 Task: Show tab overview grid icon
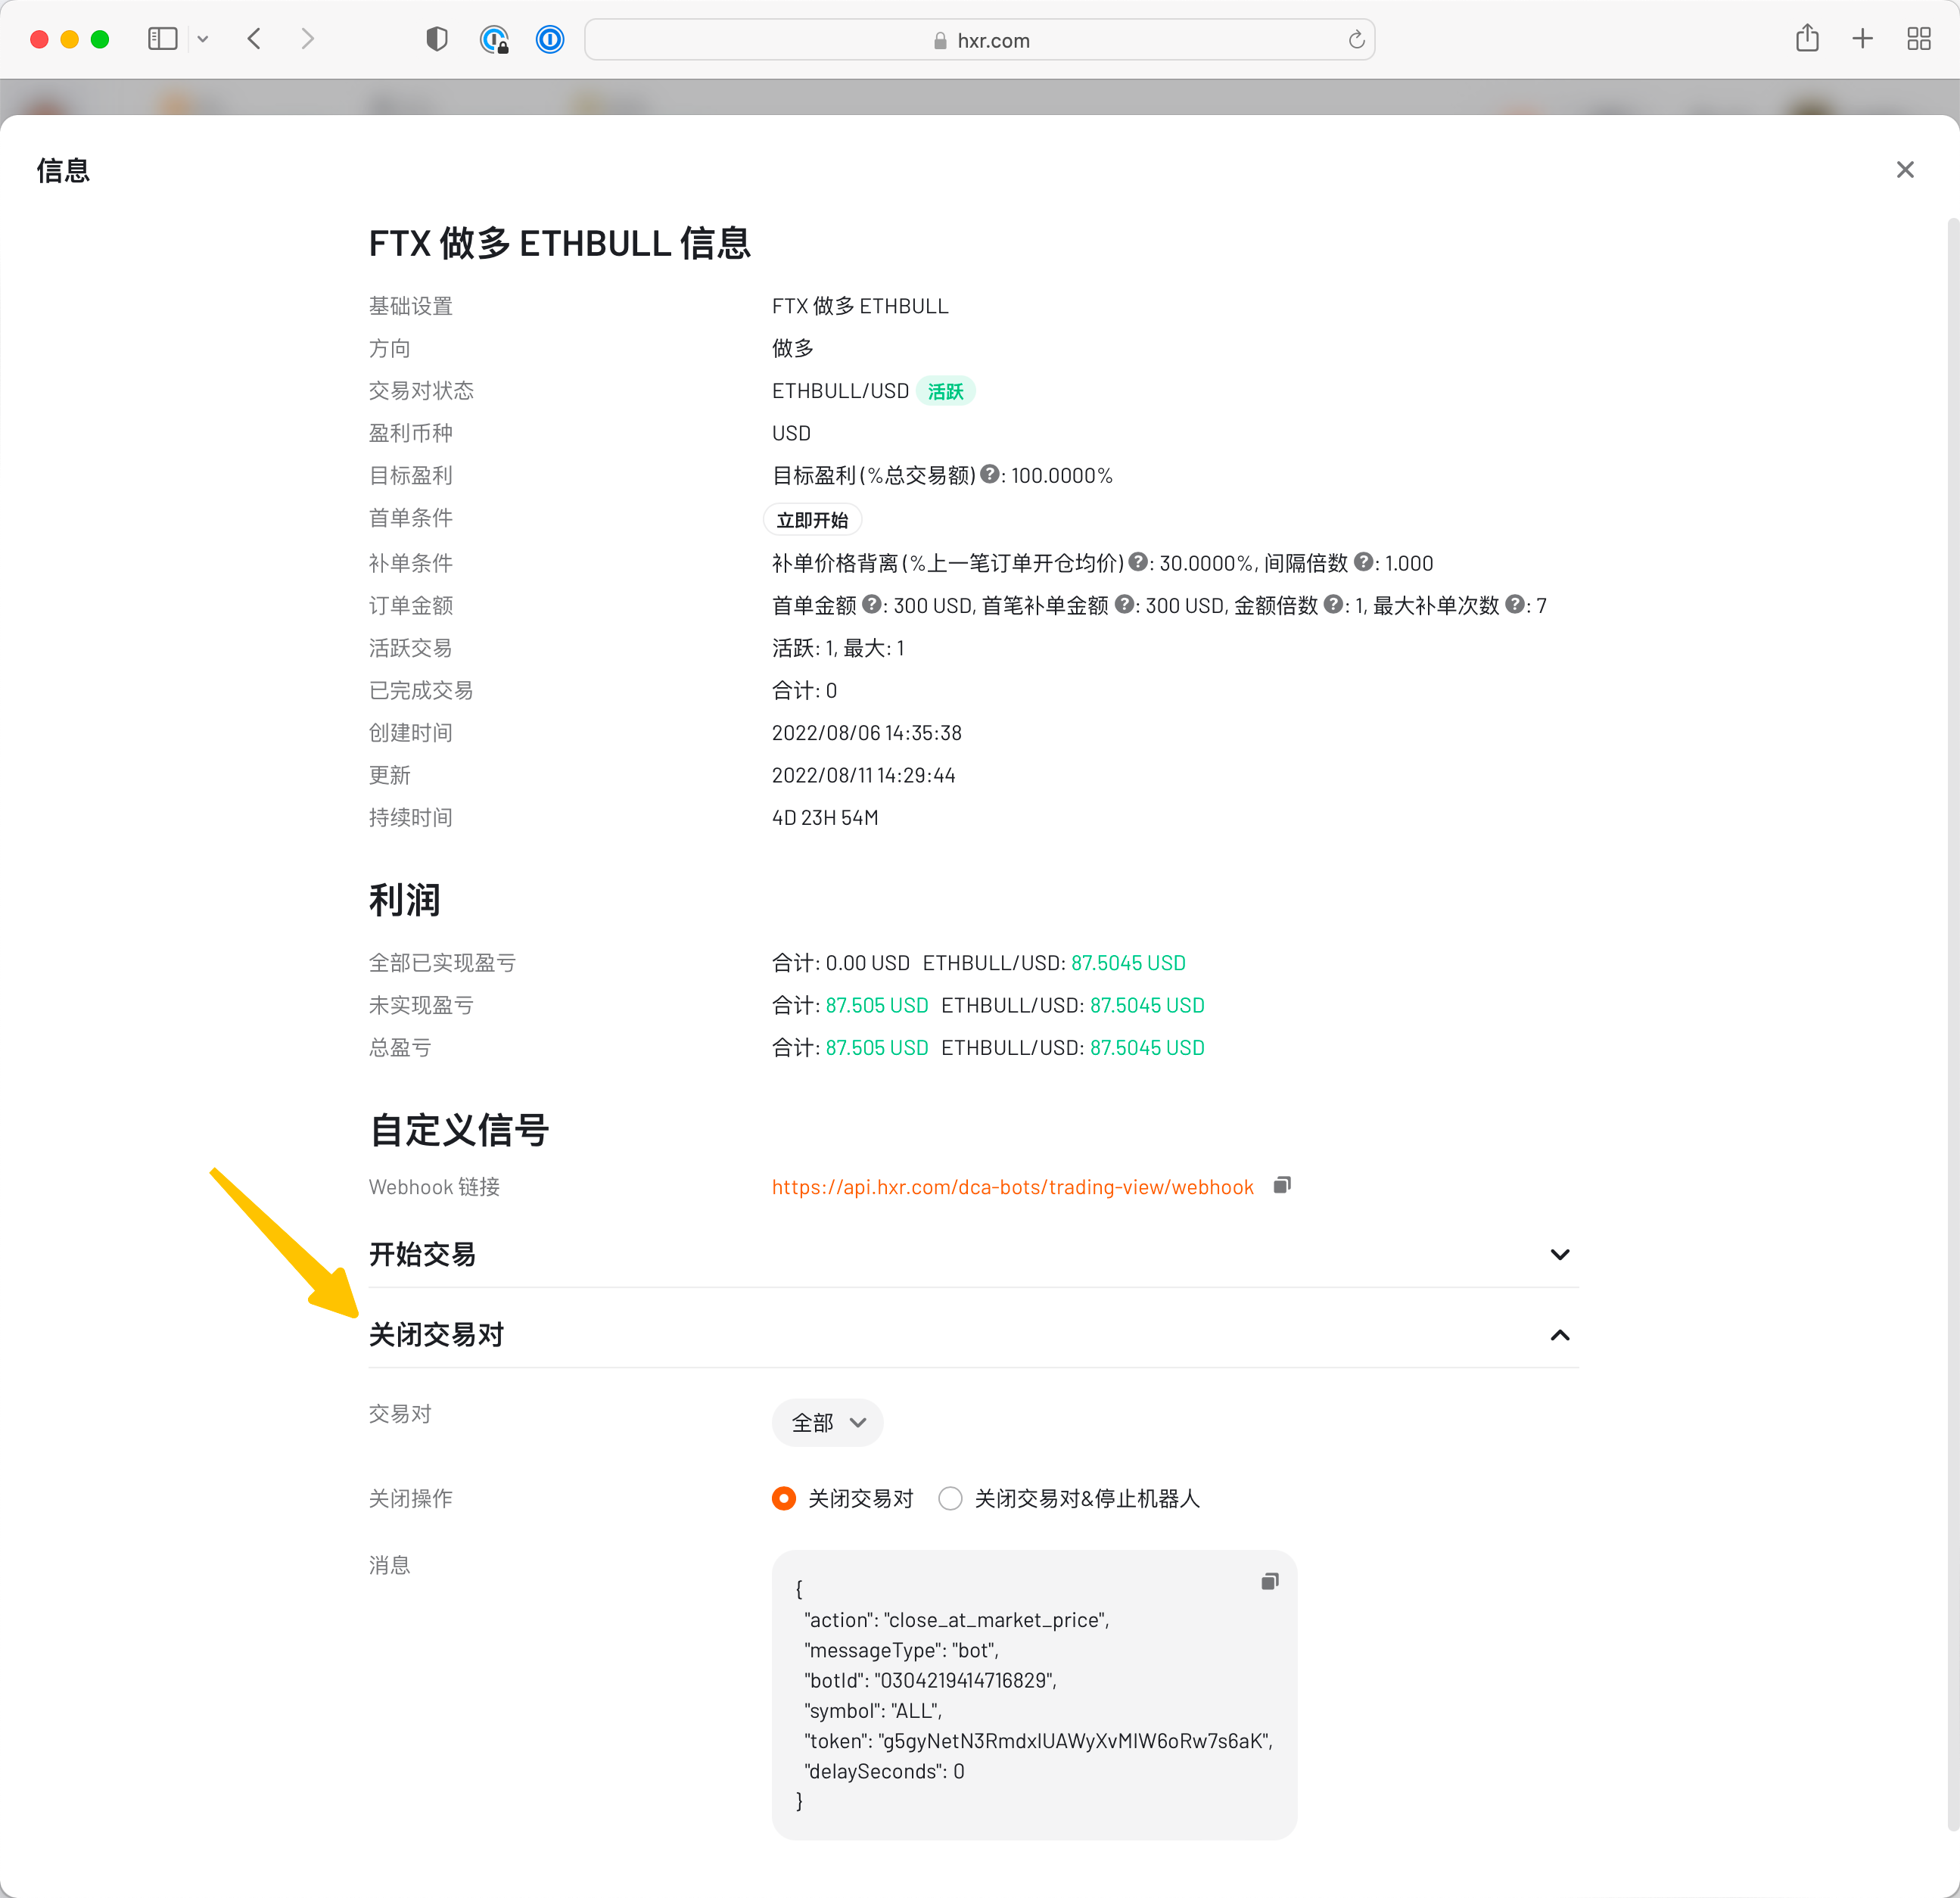(x=1918, y=39)
